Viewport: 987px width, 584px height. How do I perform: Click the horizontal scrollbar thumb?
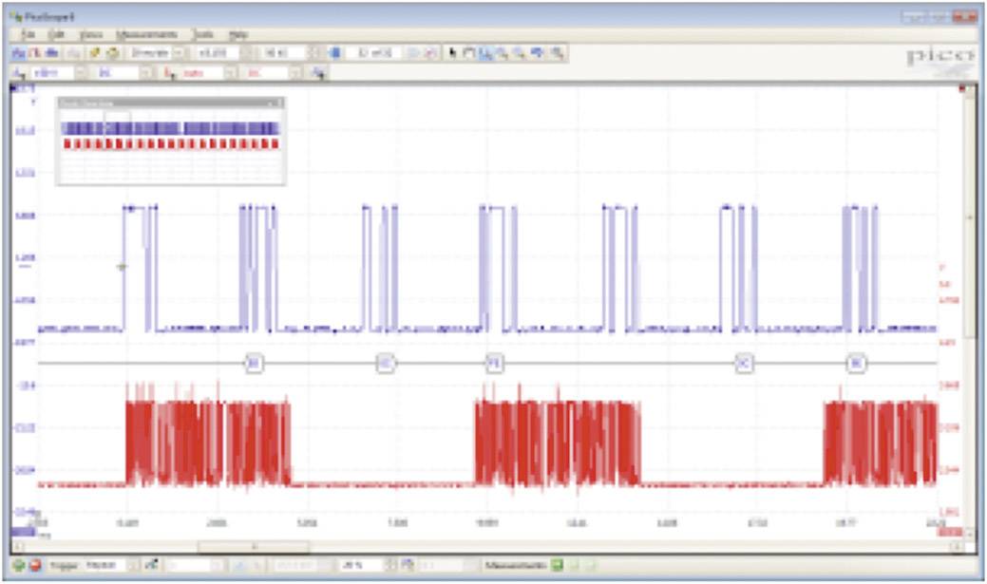[x=252, y=546]
